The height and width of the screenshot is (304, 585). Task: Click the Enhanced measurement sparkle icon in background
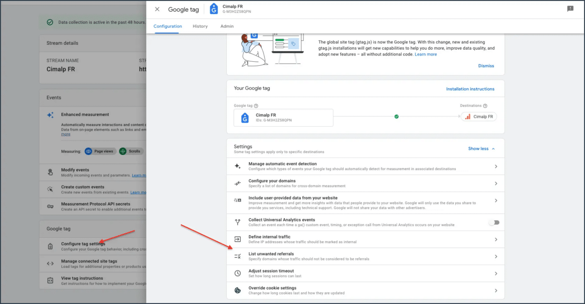tap(50, 115)
